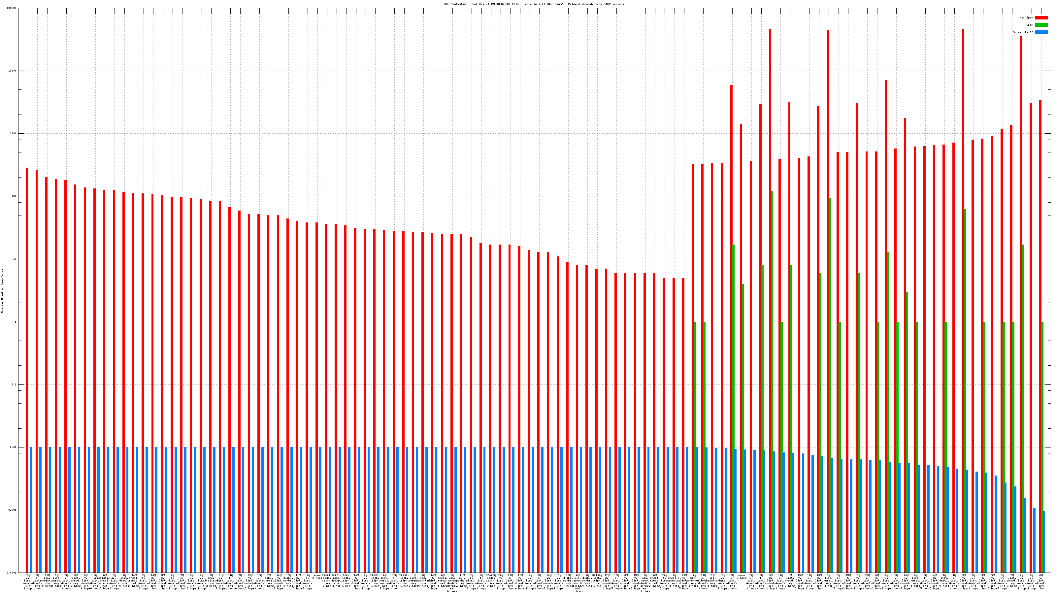Click the RBL Statistics chart title
The width and height of the screenshot is (1056, 594).
534,4
